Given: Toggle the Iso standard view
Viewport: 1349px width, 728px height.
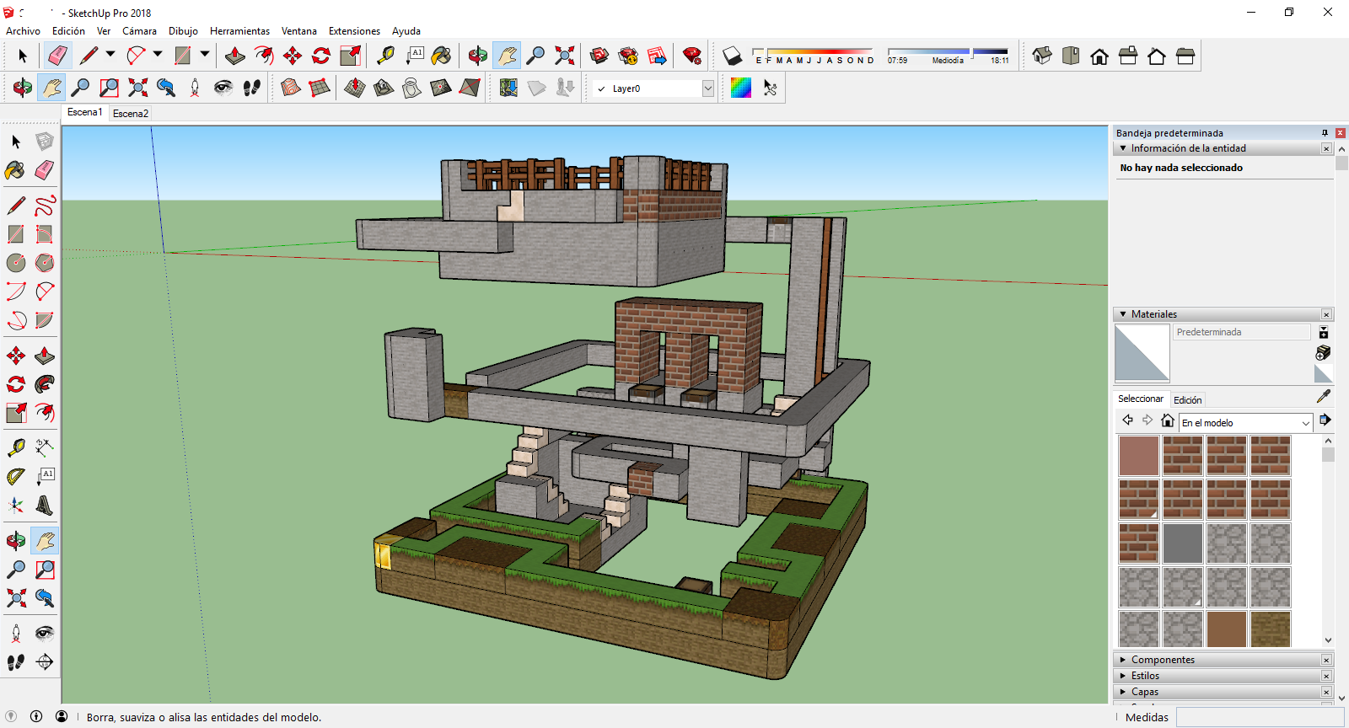Looking at the screenshot, I should coord(1042,56).
